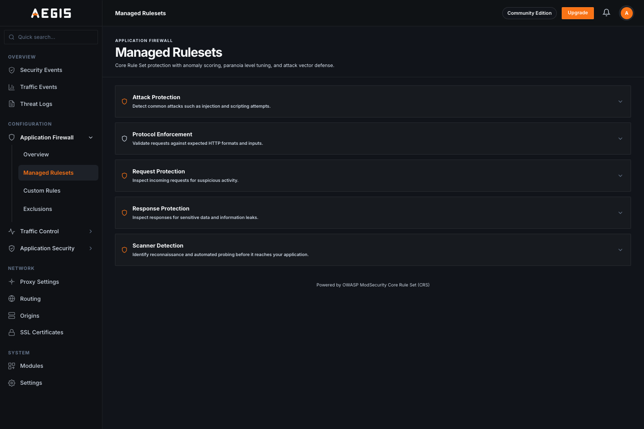Open Custom Rules in the sidebar

58,191
